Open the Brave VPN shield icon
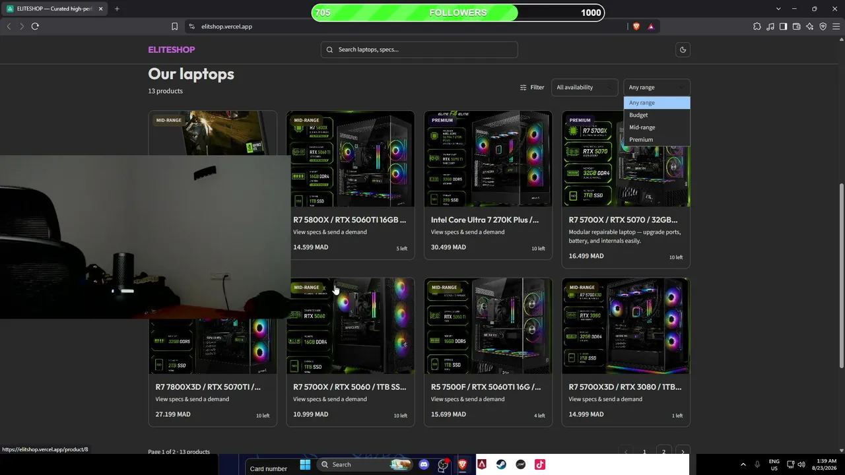 pos(823,26)
